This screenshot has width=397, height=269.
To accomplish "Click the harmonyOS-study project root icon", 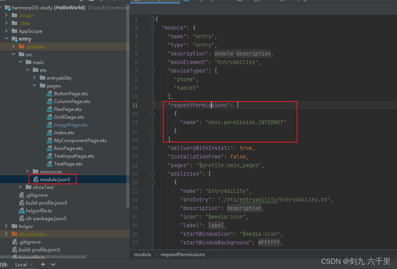I will coord(7,7).
